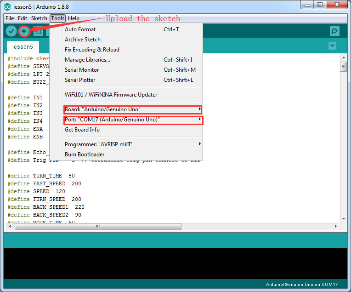Click the Verify checkmark button
The width and height of the screenshot is (351, 292).
coord(11,31)
